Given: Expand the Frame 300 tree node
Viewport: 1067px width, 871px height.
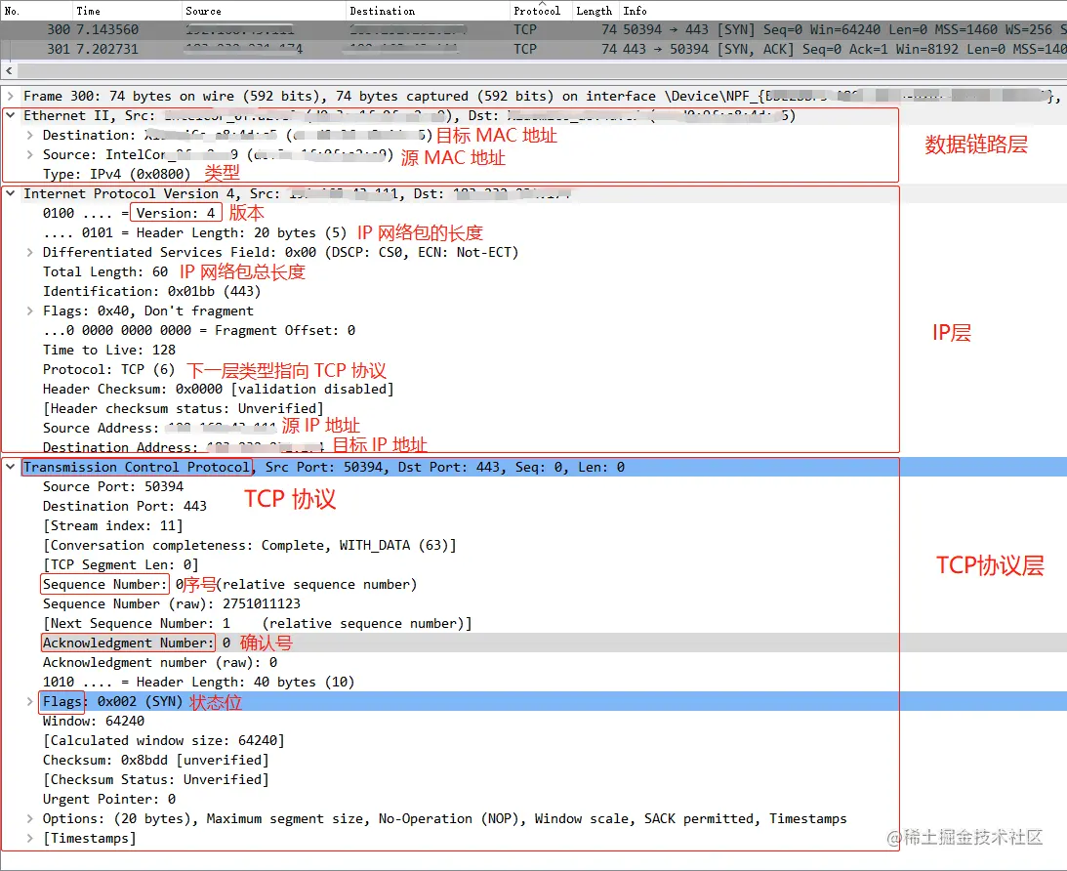Looking at the screenshot, I should pyautogui.click(x=10, y=96).
